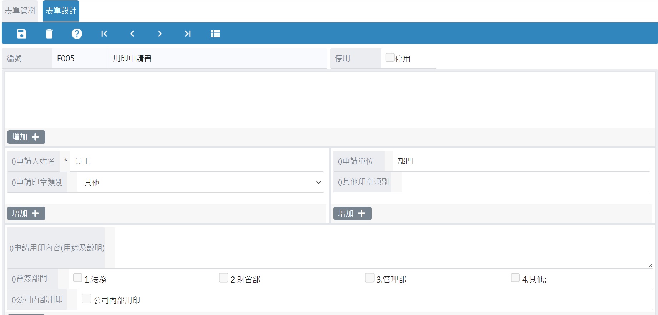The height and width of the screenshot is (315, 658).
Task: Click 增加 button under 其他印章類別
Action: coord(352,213)
